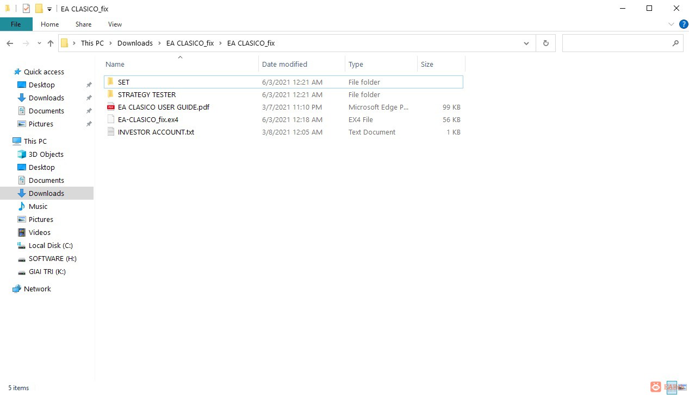
Task: Click the Text Document type cell
Action: coord(372,132)
